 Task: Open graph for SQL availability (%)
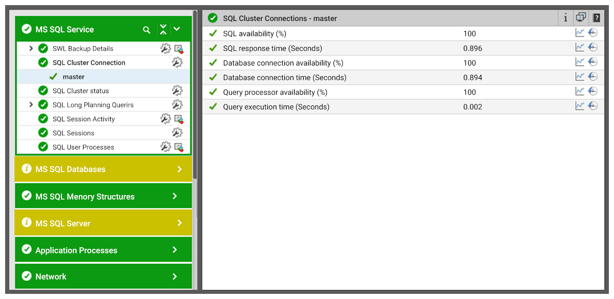pyautogui.click(x=580, y=33)
